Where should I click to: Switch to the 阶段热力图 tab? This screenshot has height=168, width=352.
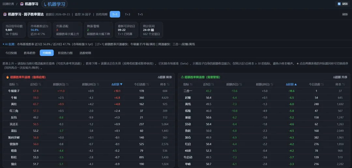point(65,53)
